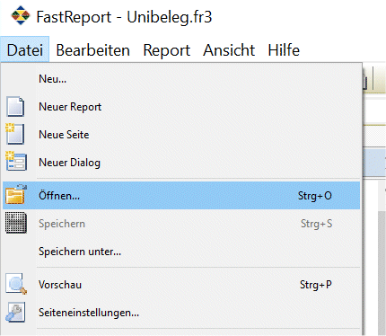Click the Neuer Report page icon

pos(15,107)
